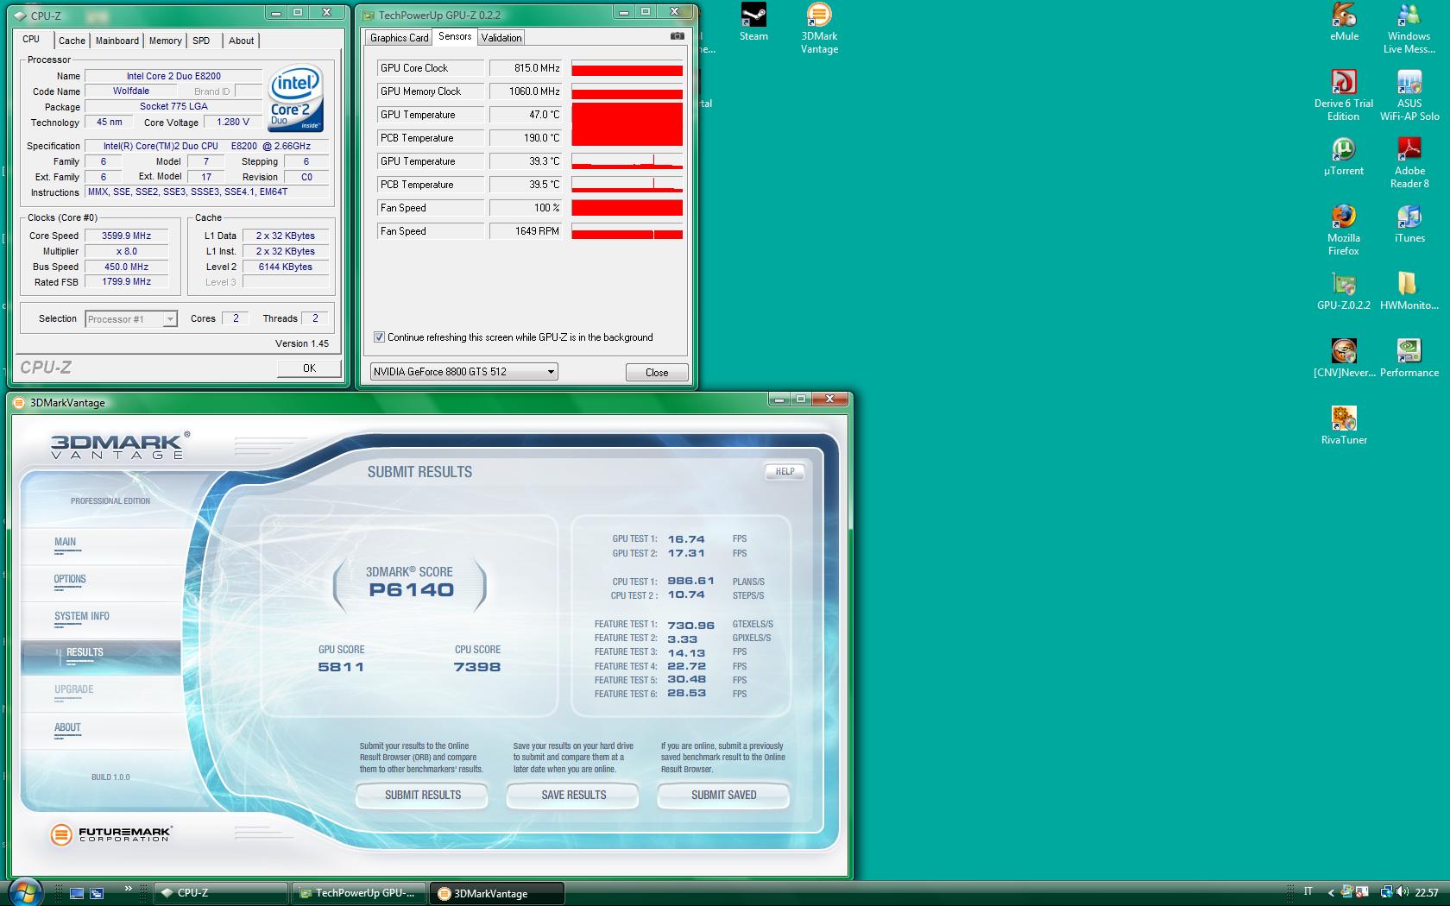This screenshot has height=906, width=1450.
Task: Open the 3DMark Vantage desktop shortcut
Action: (x=819, y=28)
